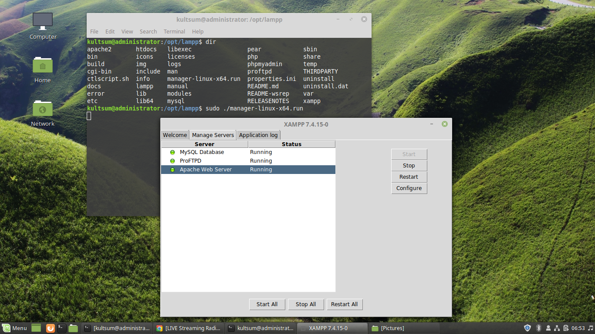Click Restart All servers

tap(344, 304)
